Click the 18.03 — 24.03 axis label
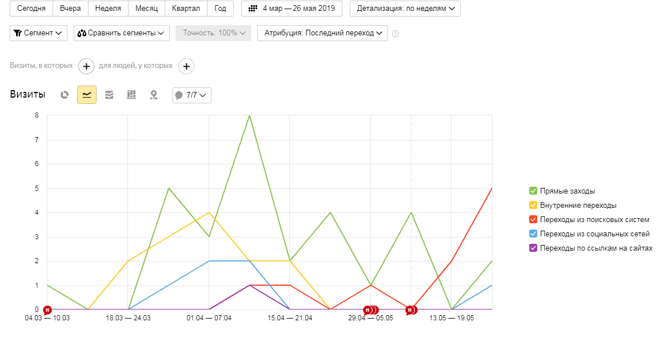663x338 pixels. (128, 318)
